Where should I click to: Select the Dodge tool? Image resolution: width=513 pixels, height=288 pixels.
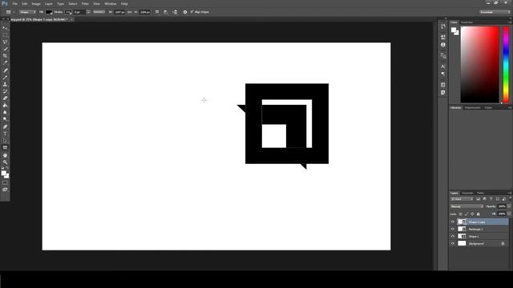(x=5, y=119)
